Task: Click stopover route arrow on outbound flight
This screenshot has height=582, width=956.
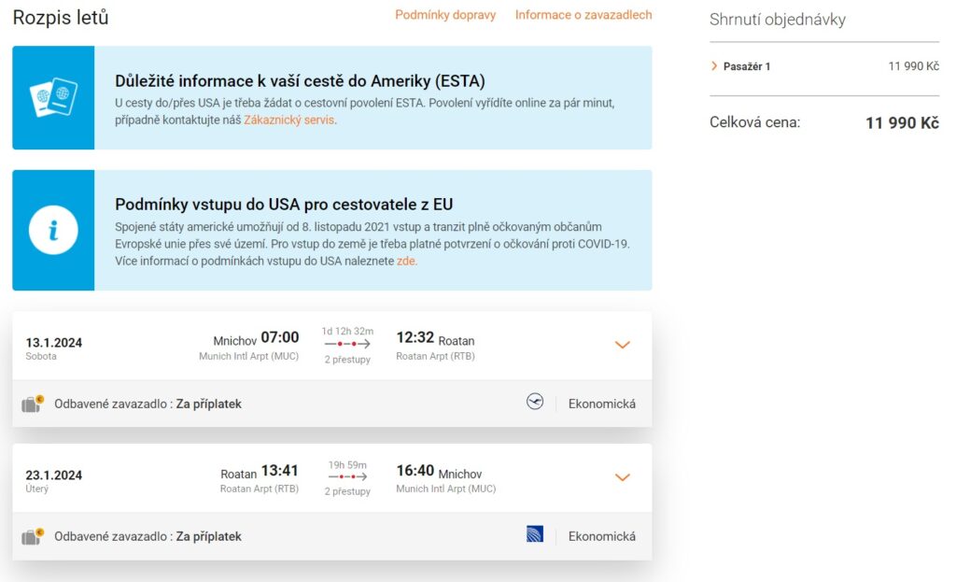Action: tap(347, 344)
